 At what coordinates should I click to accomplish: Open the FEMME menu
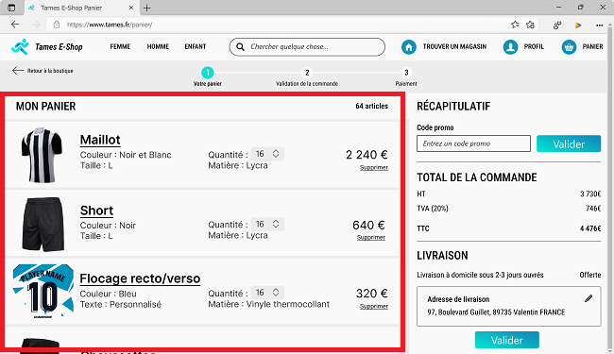click(120, 46)
